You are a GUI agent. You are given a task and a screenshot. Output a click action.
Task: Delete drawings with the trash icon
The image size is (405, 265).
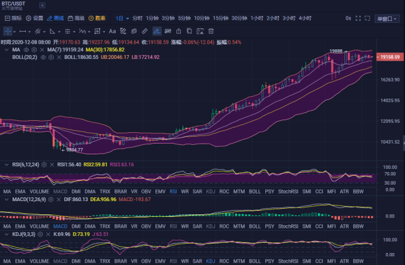pos(211,31)
